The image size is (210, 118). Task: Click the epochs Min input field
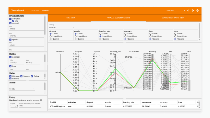pos(26,45)
